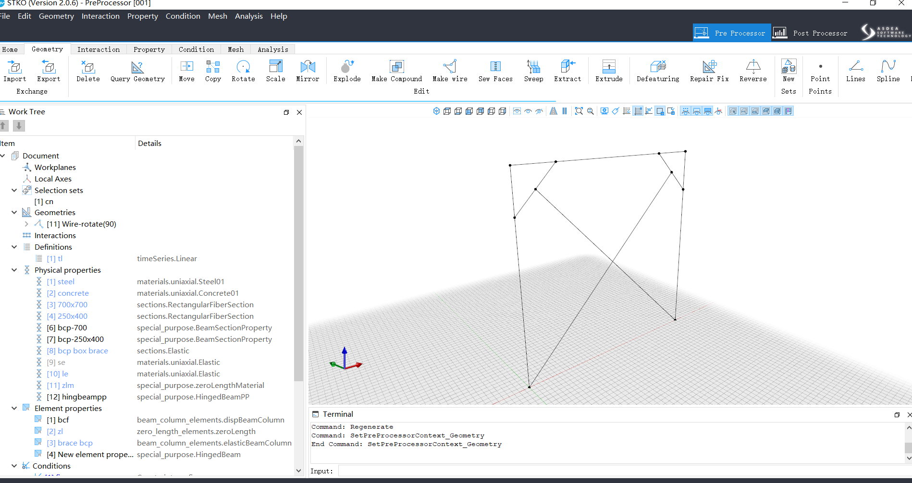Image resolution: width=912 pixels, height=483 pixels.
Task: Collapse the Element properties node
Action: coord(14,408)
